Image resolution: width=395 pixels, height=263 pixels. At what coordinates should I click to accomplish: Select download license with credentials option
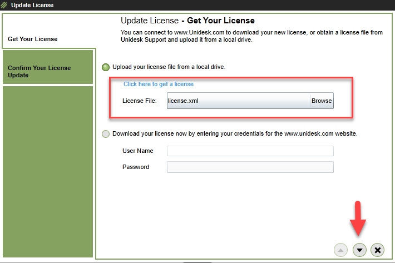106,134
